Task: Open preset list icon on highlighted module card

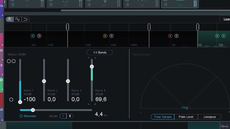Action: pyautogui.click(x=165, y=5)
